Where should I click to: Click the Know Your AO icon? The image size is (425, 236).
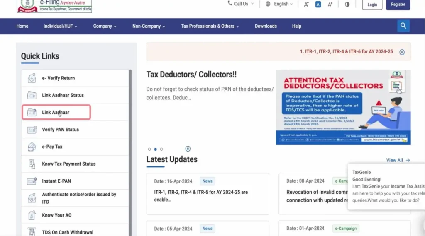[x=32, y=215]
